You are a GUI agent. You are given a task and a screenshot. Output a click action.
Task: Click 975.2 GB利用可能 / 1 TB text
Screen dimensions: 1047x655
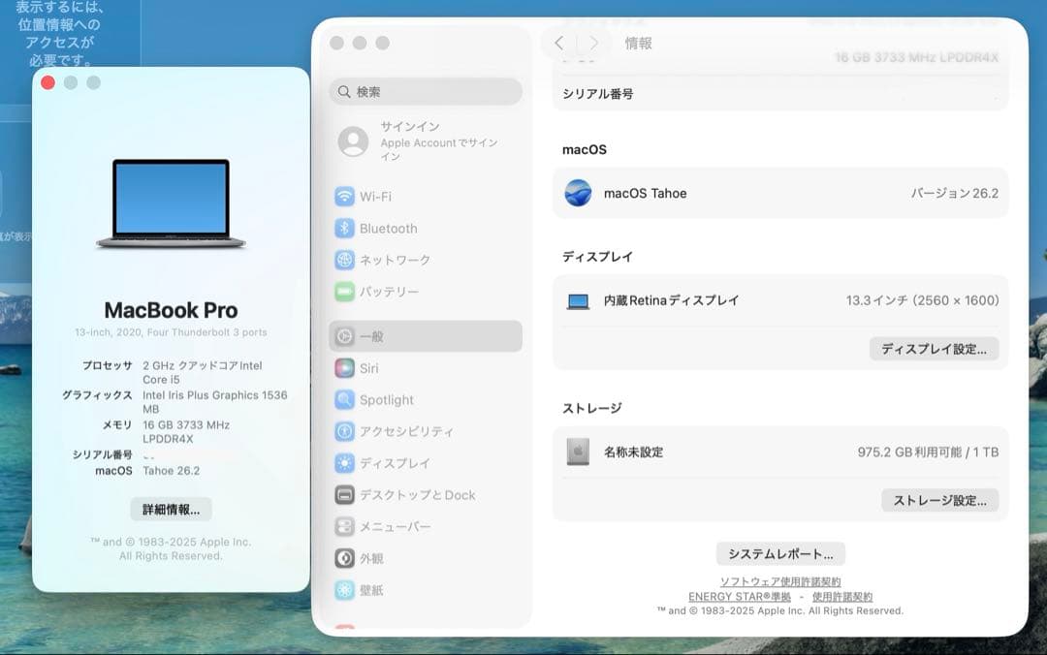(928, 452)
